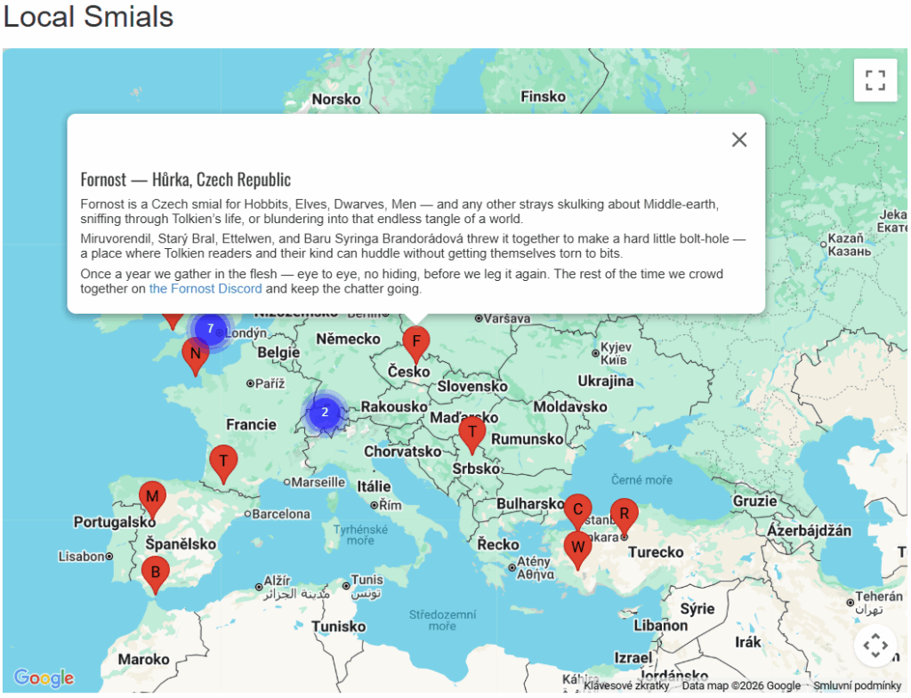Viewport: 911px width, 698px height.
Task: Expand the 2-smial cluster near Rakousko
Action: [325, 413]
